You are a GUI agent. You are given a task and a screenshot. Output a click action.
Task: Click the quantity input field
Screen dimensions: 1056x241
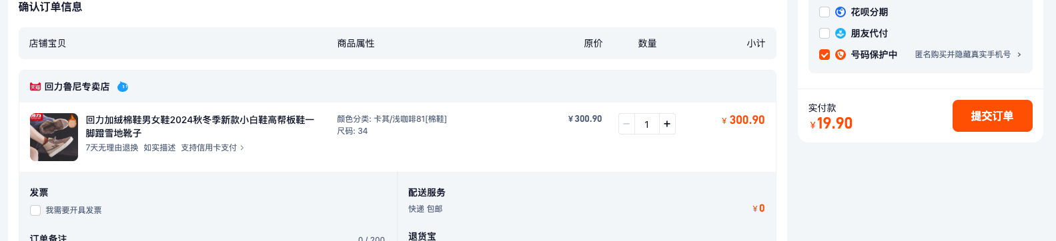646,124
